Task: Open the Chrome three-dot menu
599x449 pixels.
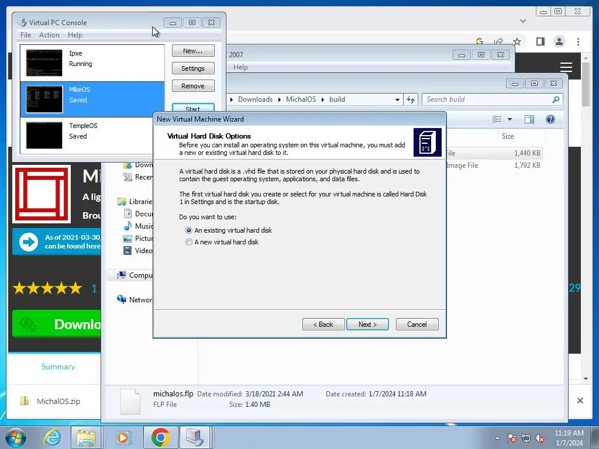Action: click(578, 42)
